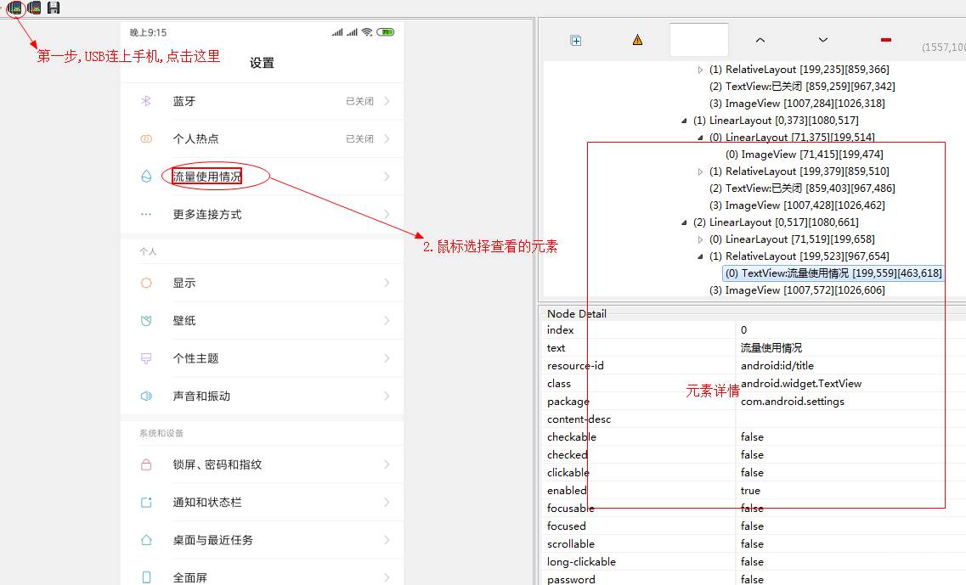
Task: Click the scrollable row value false
Action: (x=752, y=544)
